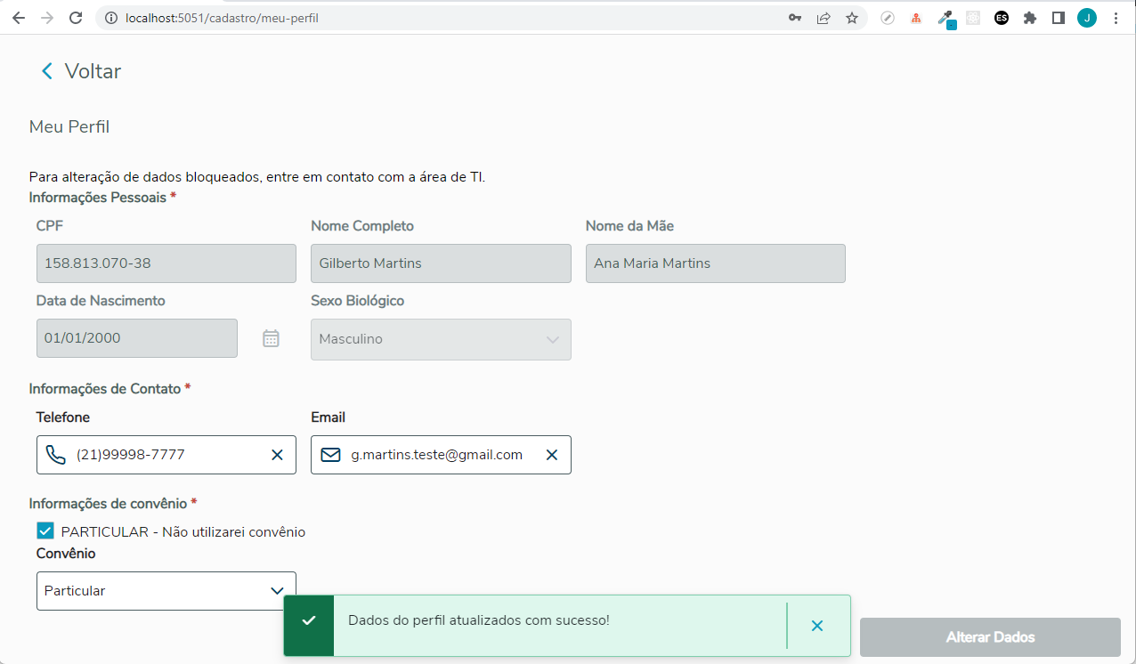The width and height of the screenshot is (1136, 664).
Task: Click into the Telefone input field
Action: pos(169,455)
